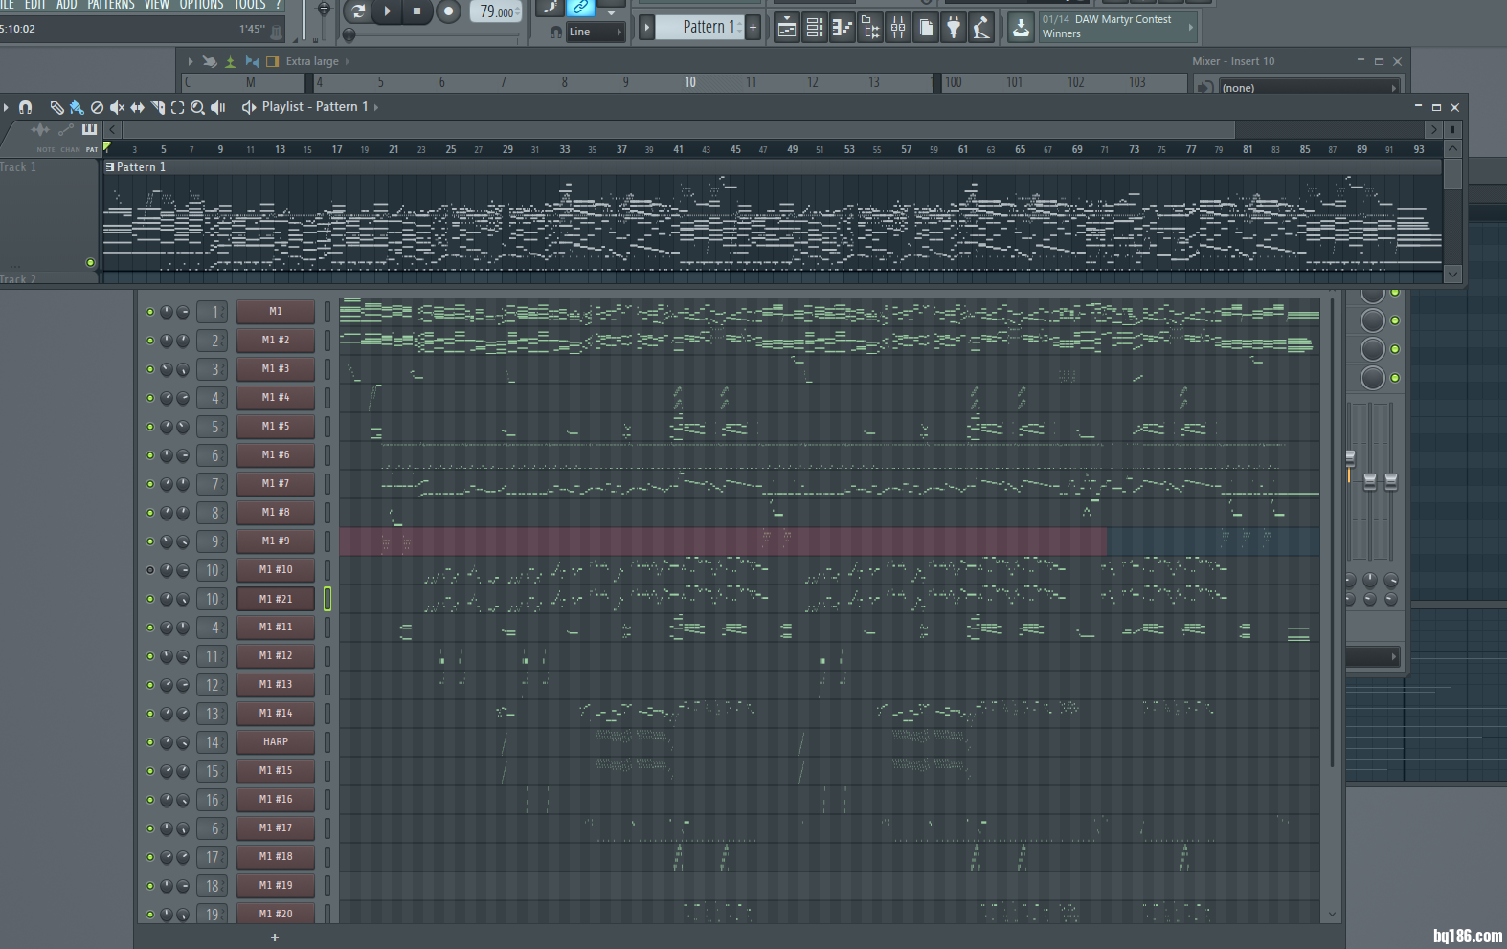Viewport: 1507px width, 949px height.
Task: Open the Mixer view icon
Action: [x=898, y=28]
